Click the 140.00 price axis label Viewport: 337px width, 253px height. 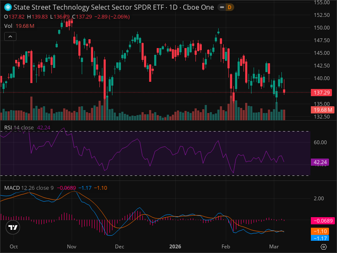click(321, 78)
